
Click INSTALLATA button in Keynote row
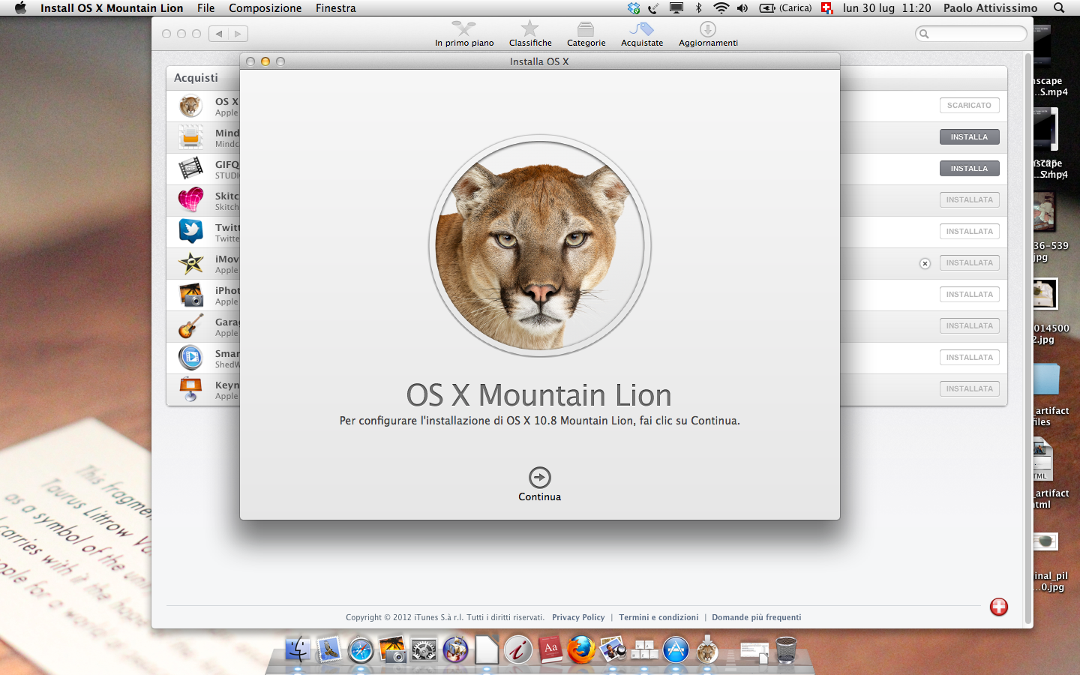[x=969, y=389]
